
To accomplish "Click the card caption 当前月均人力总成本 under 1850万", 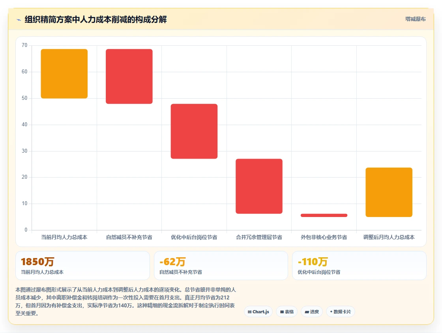I will pyautogui.click(x=42, y=272).
